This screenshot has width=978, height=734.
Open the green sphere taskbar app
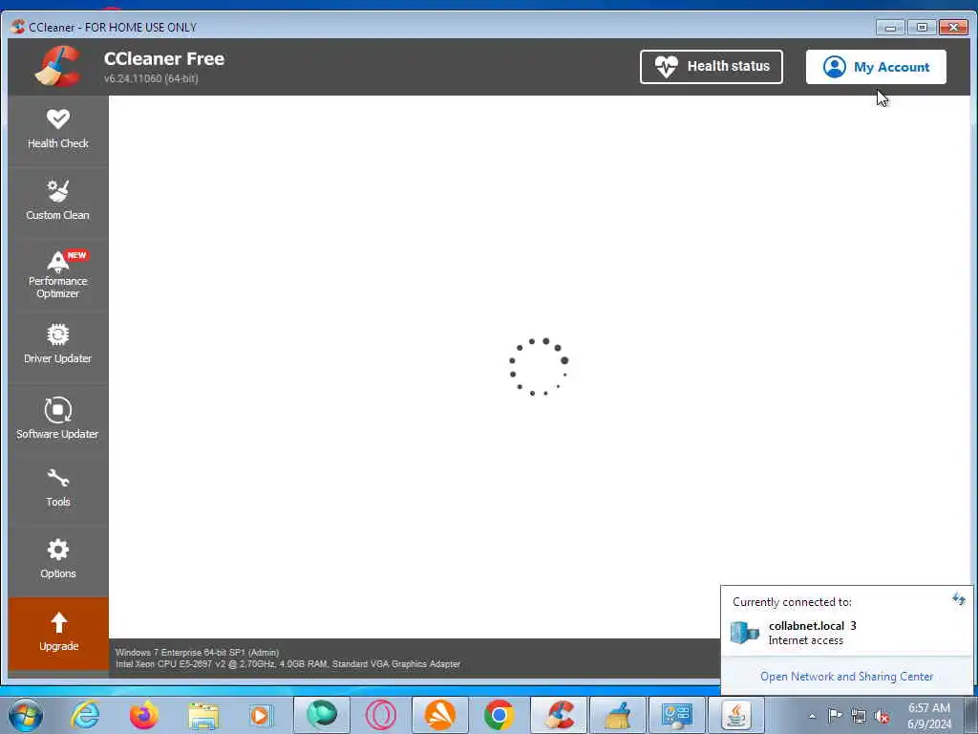[321, 715]
